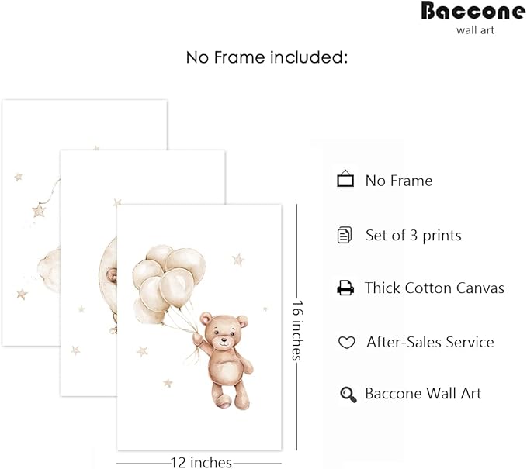Click the printer icon
The height and width of the screenshot is (469, 527).
345,288
